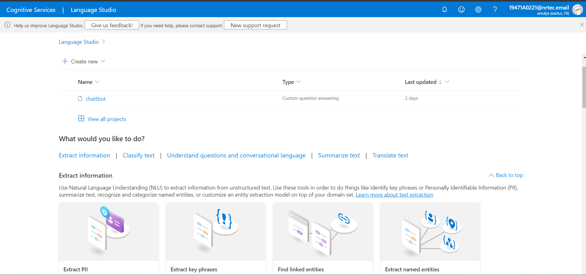Click the 2 days cell
This screenshot has width=586, height=275.
(411, 98)
